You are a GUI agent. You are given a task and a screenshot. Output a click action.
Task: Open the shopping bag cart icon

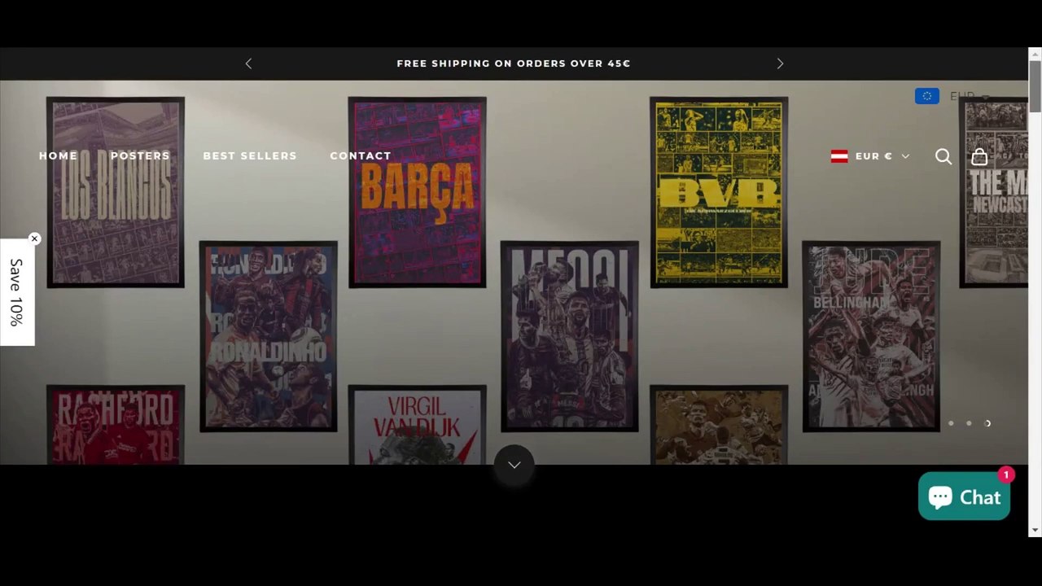click(979, 156)
